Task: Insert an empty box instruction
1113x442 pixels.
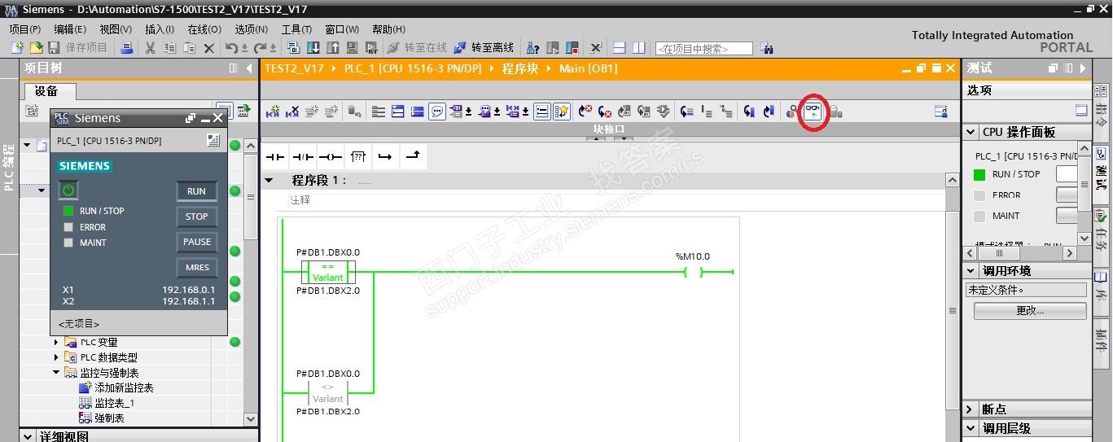Action: click(358, 156)
